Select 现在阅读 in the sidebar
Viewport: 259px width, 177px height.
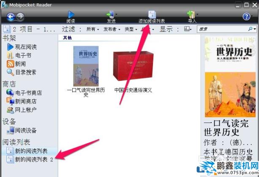26,47
